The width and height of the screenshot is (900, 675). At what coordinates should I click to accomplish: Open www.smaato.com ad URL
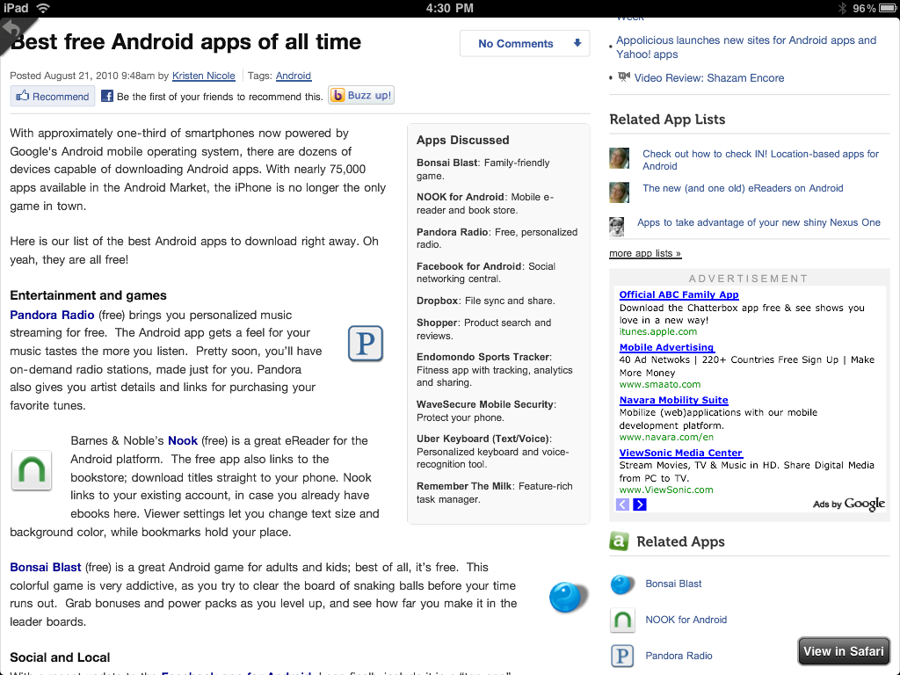click(660, 385)
